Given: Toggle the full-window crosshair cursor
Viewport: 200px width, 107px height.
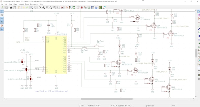Looking at the screenshot, I should coord(2,22).
